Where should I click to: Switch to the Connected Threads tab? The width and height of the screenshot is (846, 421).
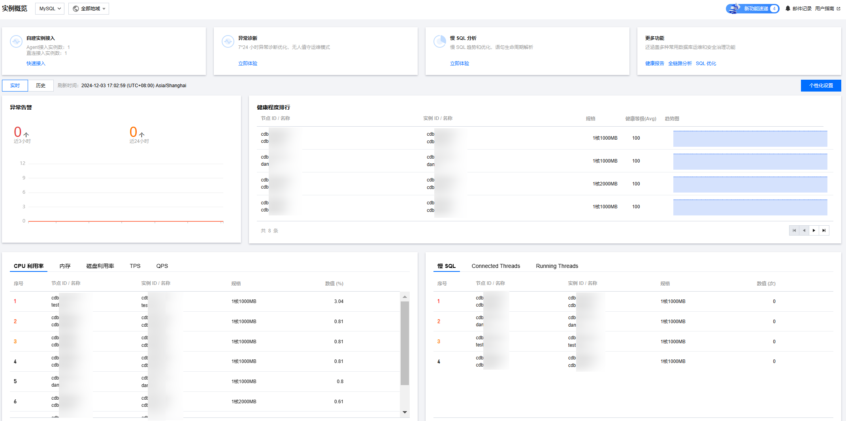(496, 266)
